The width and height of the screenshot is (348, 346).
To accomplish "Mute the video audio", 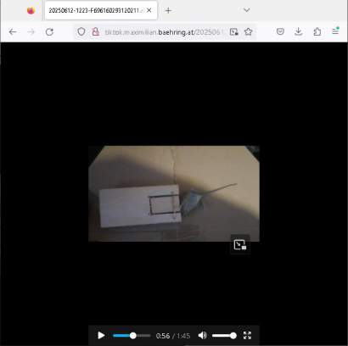I will click(203, 336).
